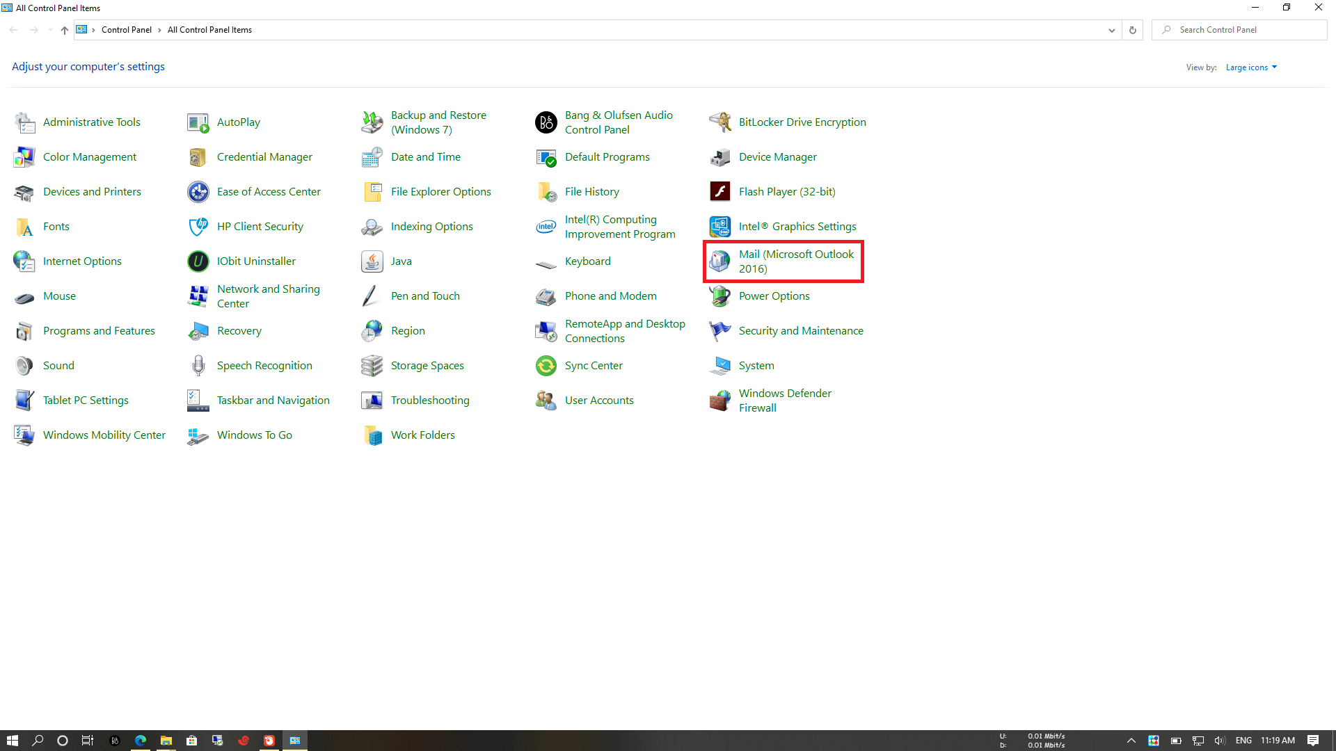Open the Java control panel
Screen dimensions: 1336x751
point(401,261)
